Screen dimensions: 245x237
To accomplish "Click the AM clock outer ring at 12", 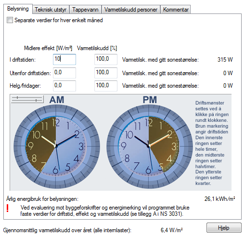I will (x=56, y=107).
